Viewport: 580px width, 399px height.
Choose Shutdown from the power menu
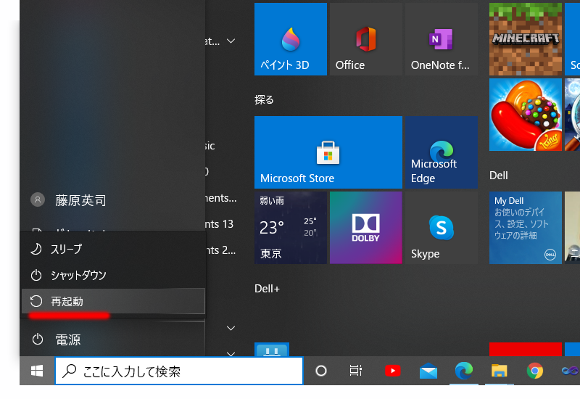click(113, 276)
